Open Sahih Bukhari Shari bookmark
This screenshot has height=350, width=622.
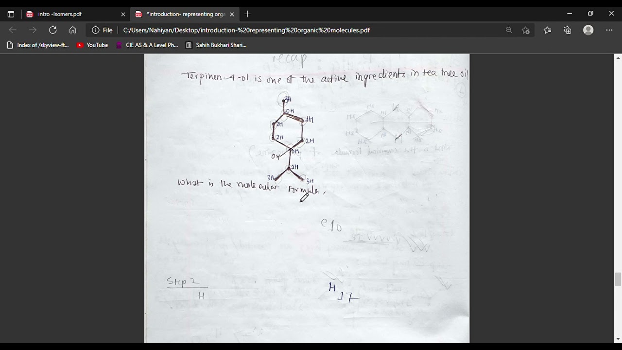216,45
